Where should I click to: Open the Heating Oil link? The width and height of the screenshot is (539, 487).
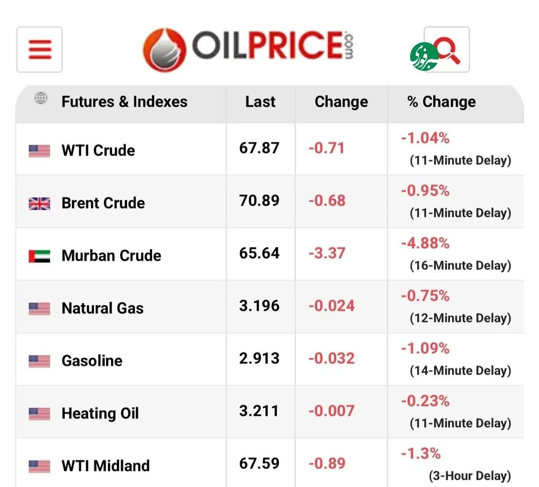(100, 413)
